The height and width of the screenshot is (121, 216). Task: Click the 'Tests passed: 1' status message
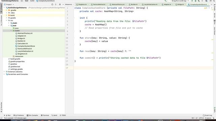(x=15, y=118)
